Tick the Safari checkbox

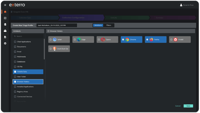[x=51, y=40]
